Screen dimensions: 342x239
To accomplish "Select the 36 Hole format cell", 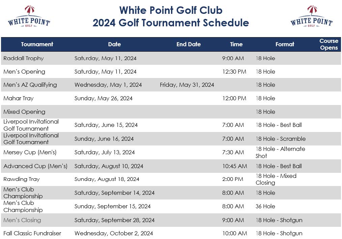I will [x=265, y=206].
